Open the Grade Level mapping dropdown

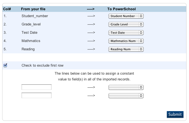coord(126,24)
